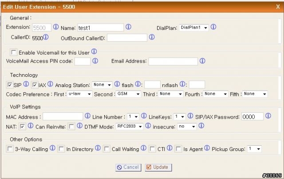Click the info icon next to OutBound CallerID
Screen dimensions: 284x179
pos(152,37)
